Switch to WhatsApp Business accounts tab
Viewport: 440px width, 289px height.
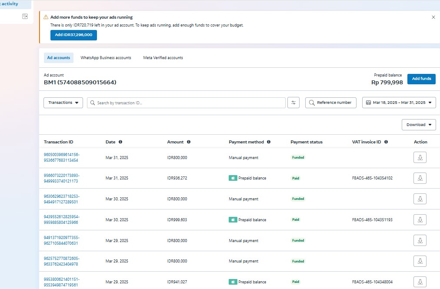pos(106,58)
